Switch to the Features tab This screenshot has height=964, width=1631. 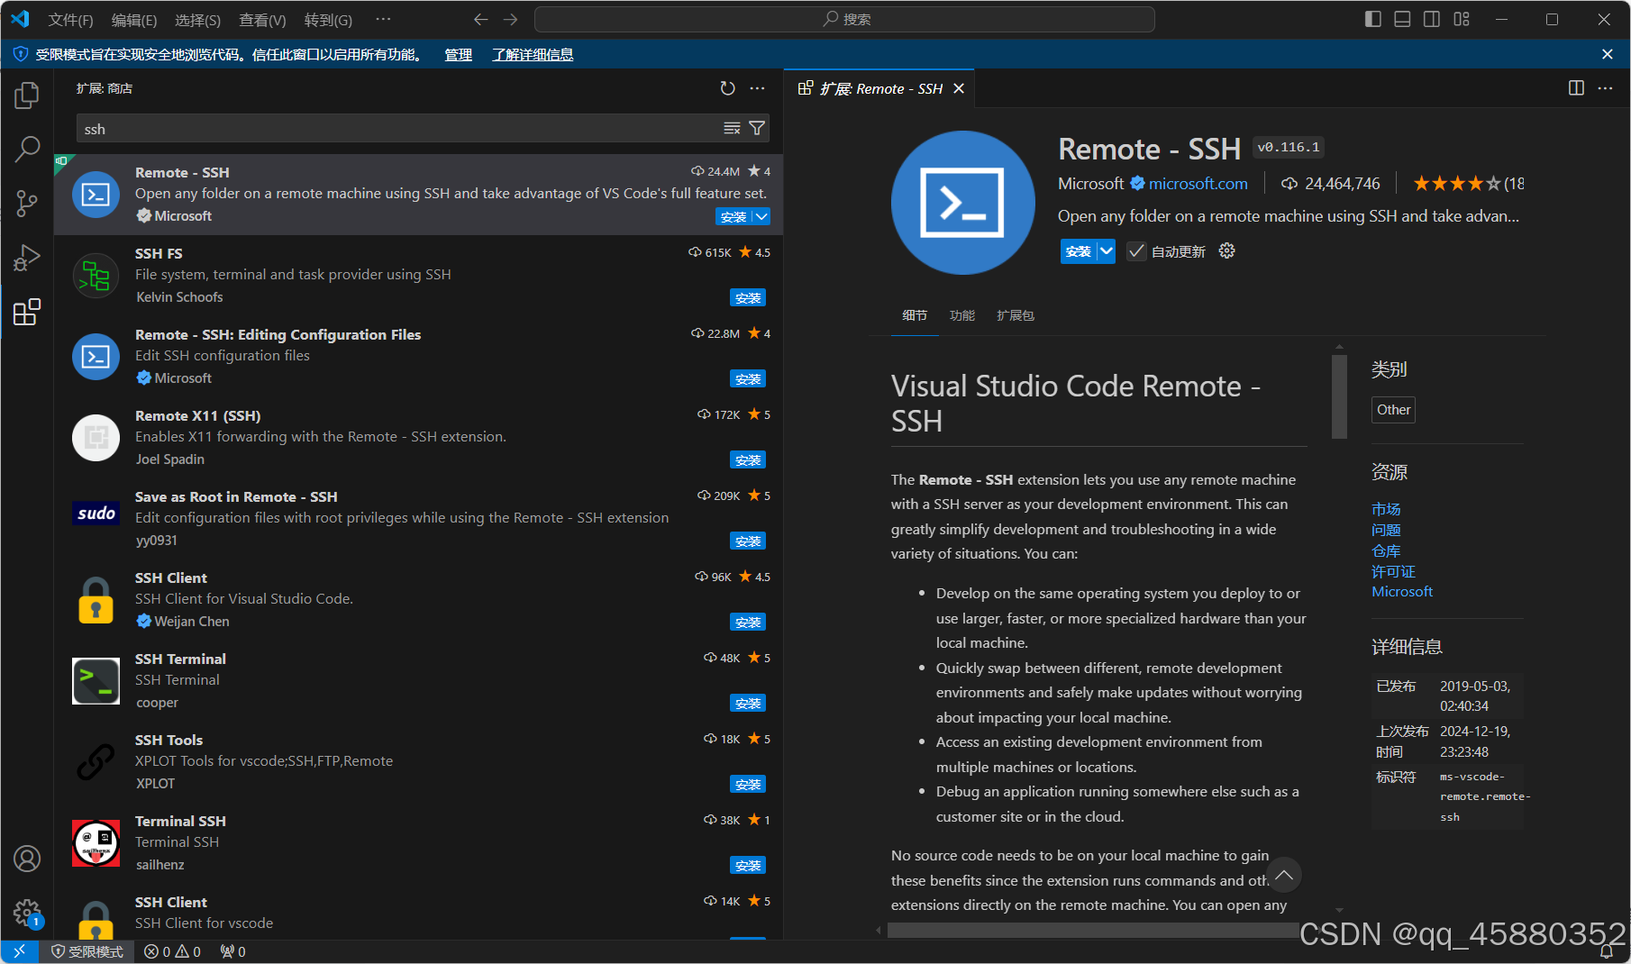[x=962, y=315]
